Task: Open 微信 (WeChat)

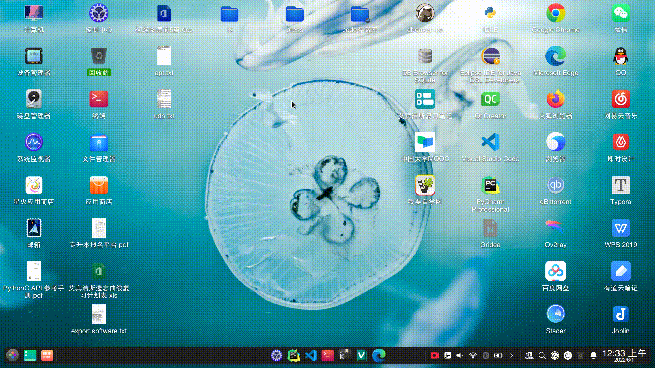Action: 621,14
